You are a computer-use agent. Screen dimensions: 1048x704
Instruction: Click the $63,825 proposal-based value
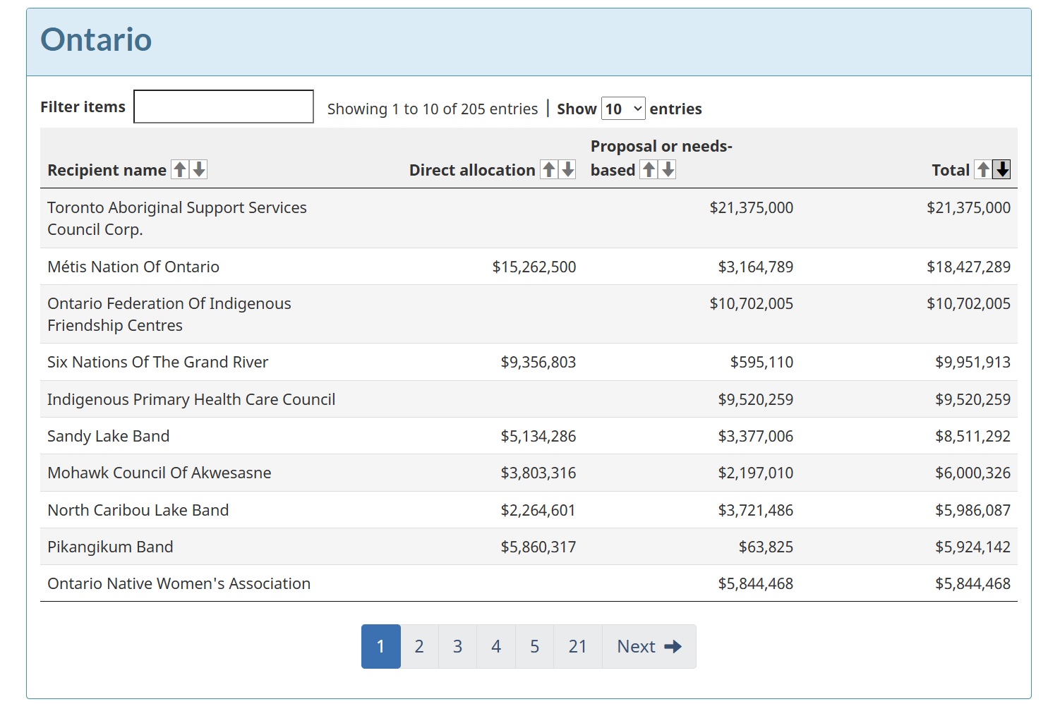click(x=766, y=547)
